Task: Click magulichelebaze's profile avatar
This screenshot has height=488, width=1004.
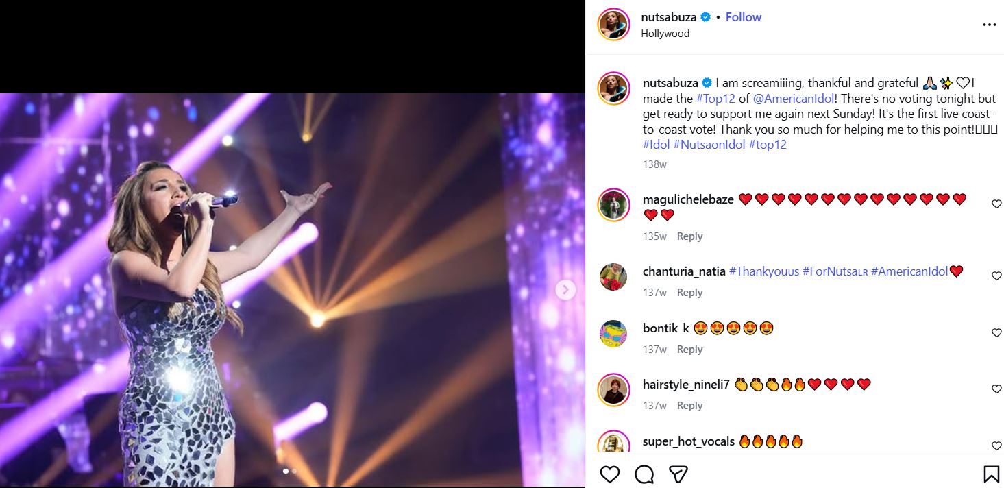Action: 613,205
